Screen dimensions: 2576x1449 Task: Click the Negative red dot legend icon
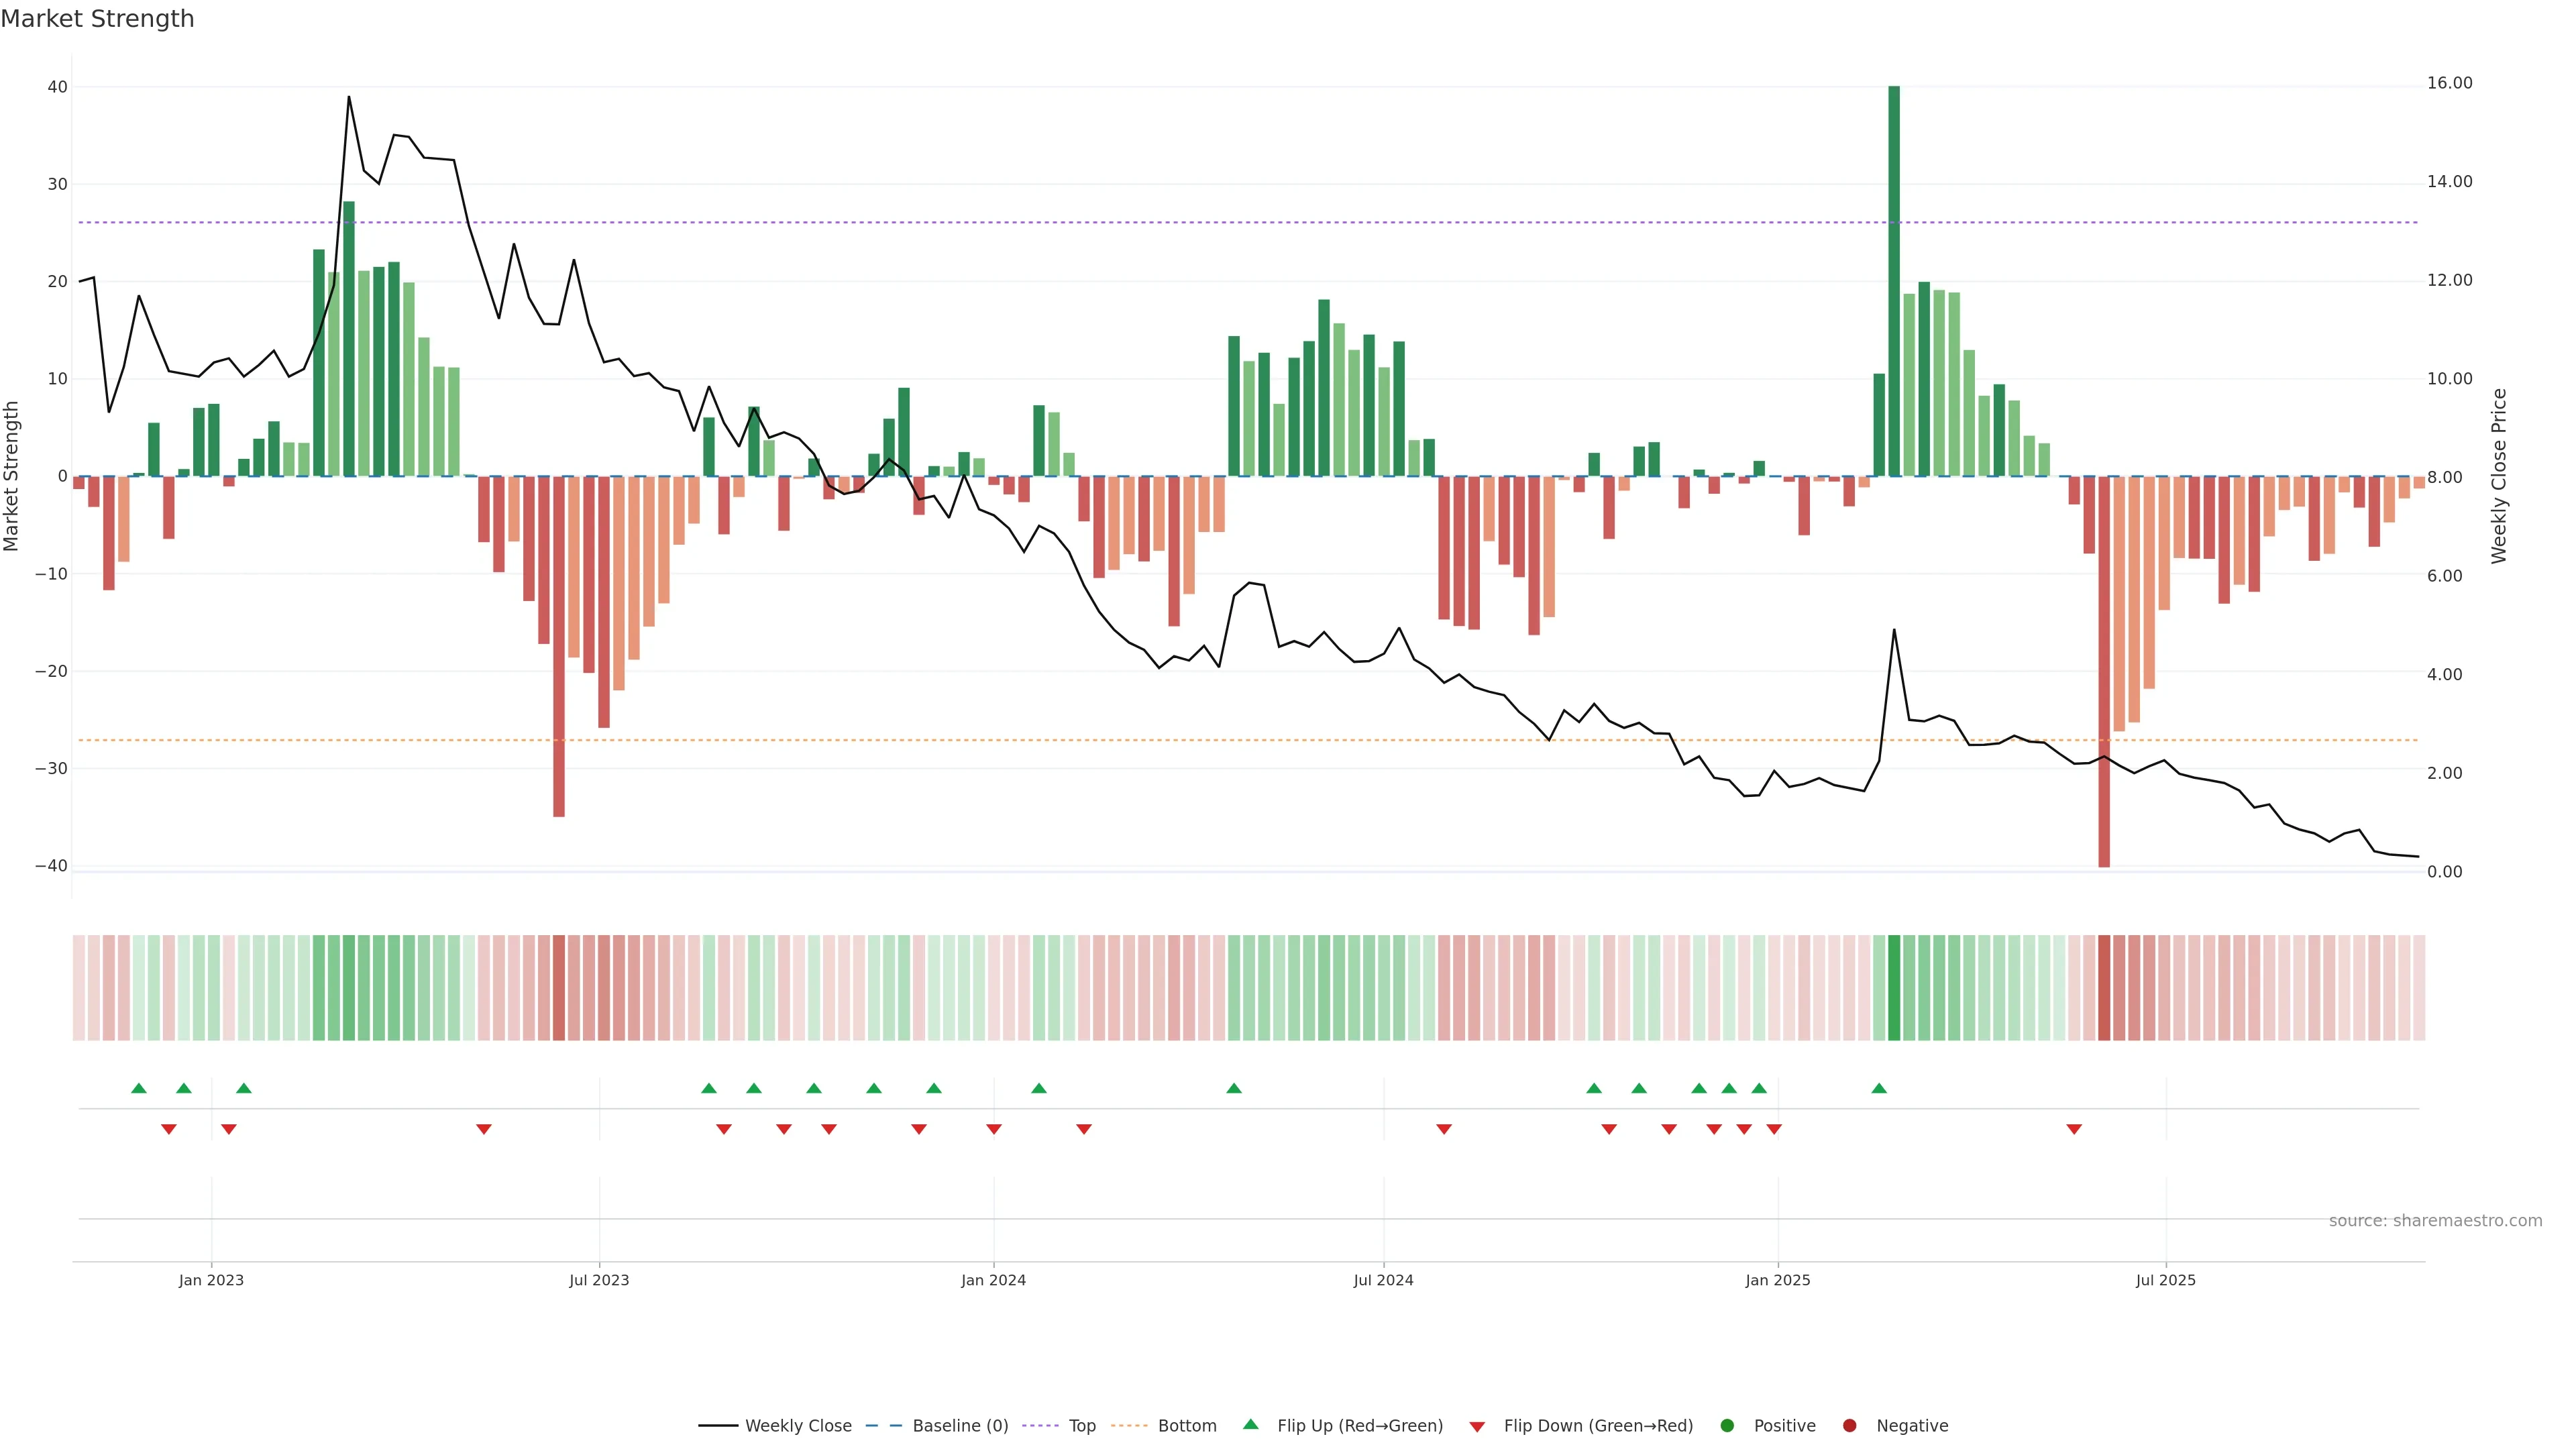click(x=1849, y=1426)
